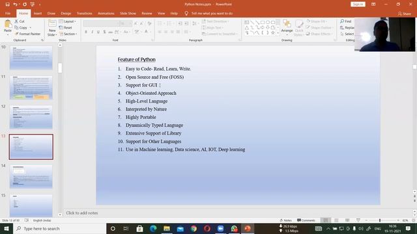Reset the slide layout with Reset
Screen dimensions: 417x234
pyautogui.click(x=65, y=27)
